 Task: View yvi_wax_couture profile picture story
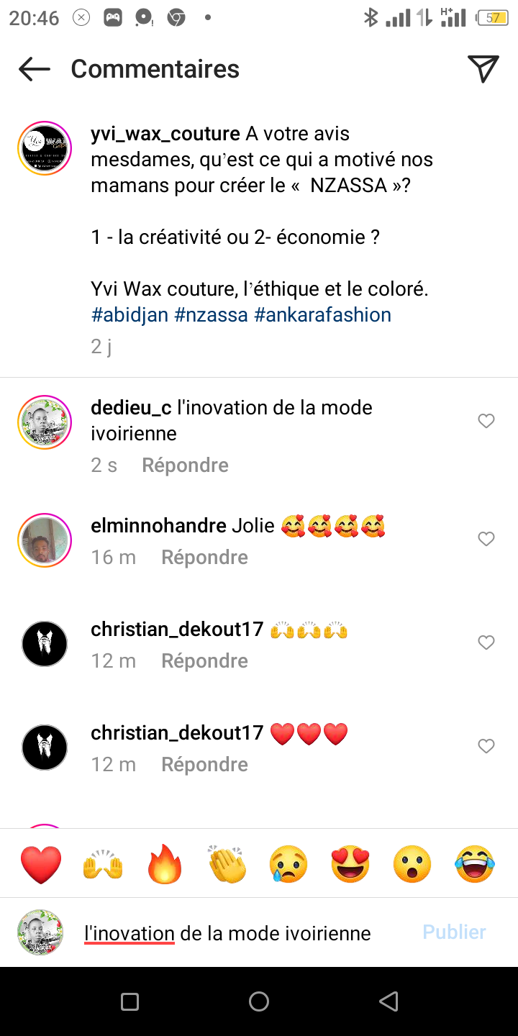[x=45, y=148]
